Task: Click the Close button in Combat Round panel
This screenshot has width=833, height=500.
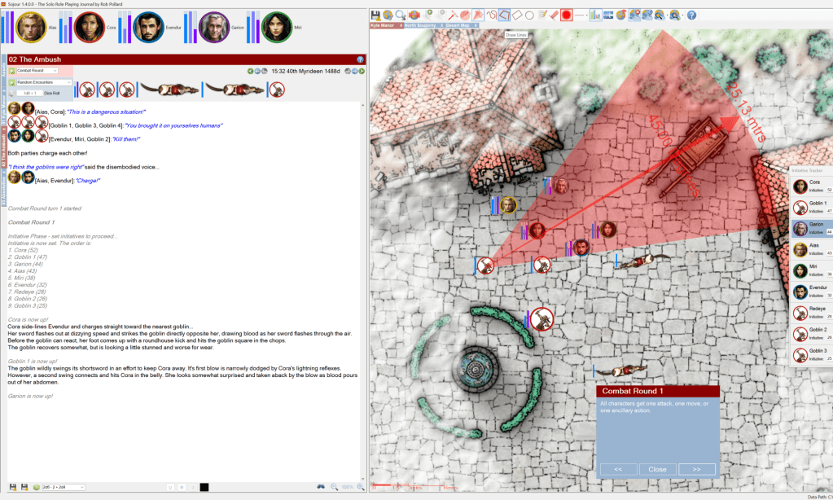Action: pos(657,469)
